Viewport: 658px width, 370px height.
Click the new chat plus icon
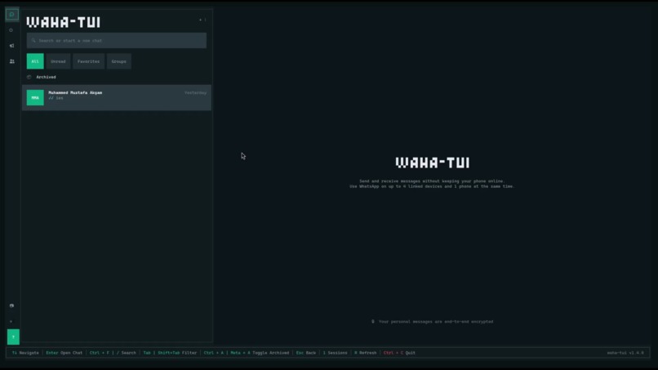coord(200,20)
